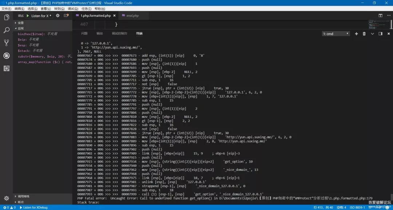Open the debug console from the debug toolbar
This screenshot has height=210, width=393.
[x=66, y=16]
